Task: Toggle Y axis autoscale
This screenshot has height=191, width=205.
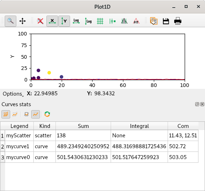Action: [x=64, y=21]
